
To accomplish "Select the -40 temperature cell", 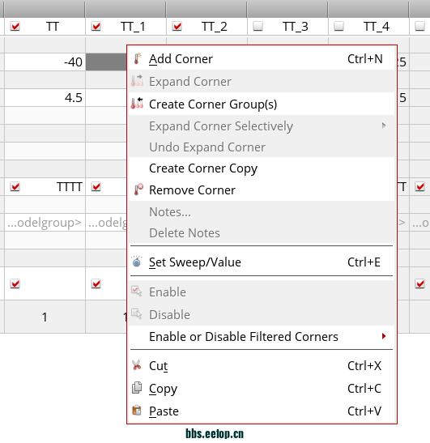I will pyautogui.click(x=45, y=62).
